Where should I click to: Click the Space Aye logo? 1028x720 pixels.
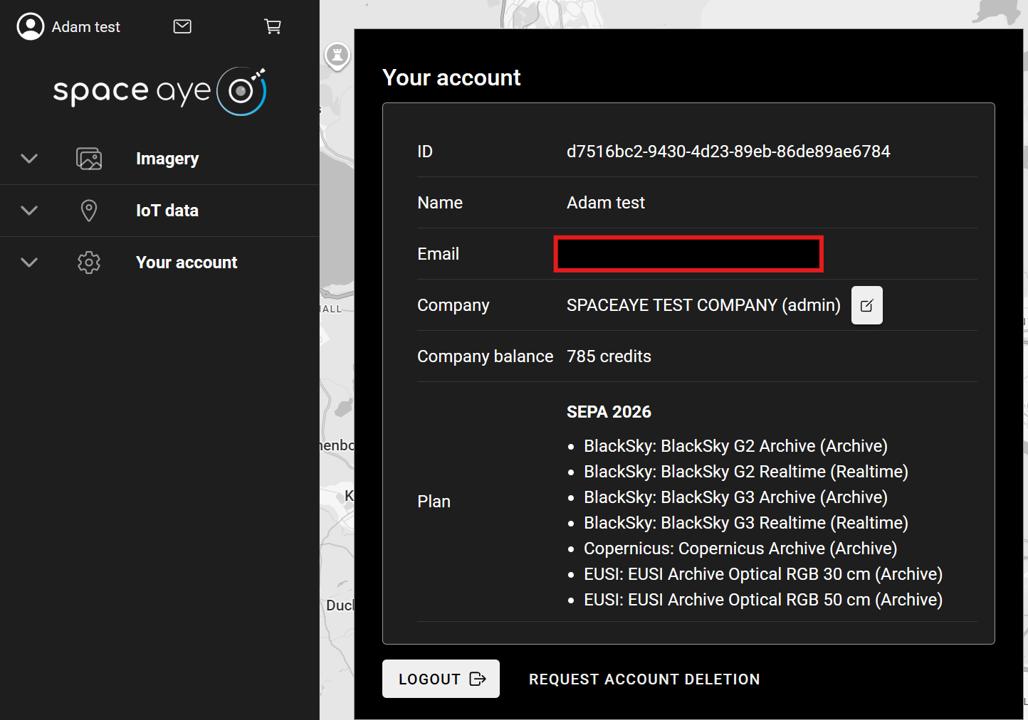tap(159, 91)
